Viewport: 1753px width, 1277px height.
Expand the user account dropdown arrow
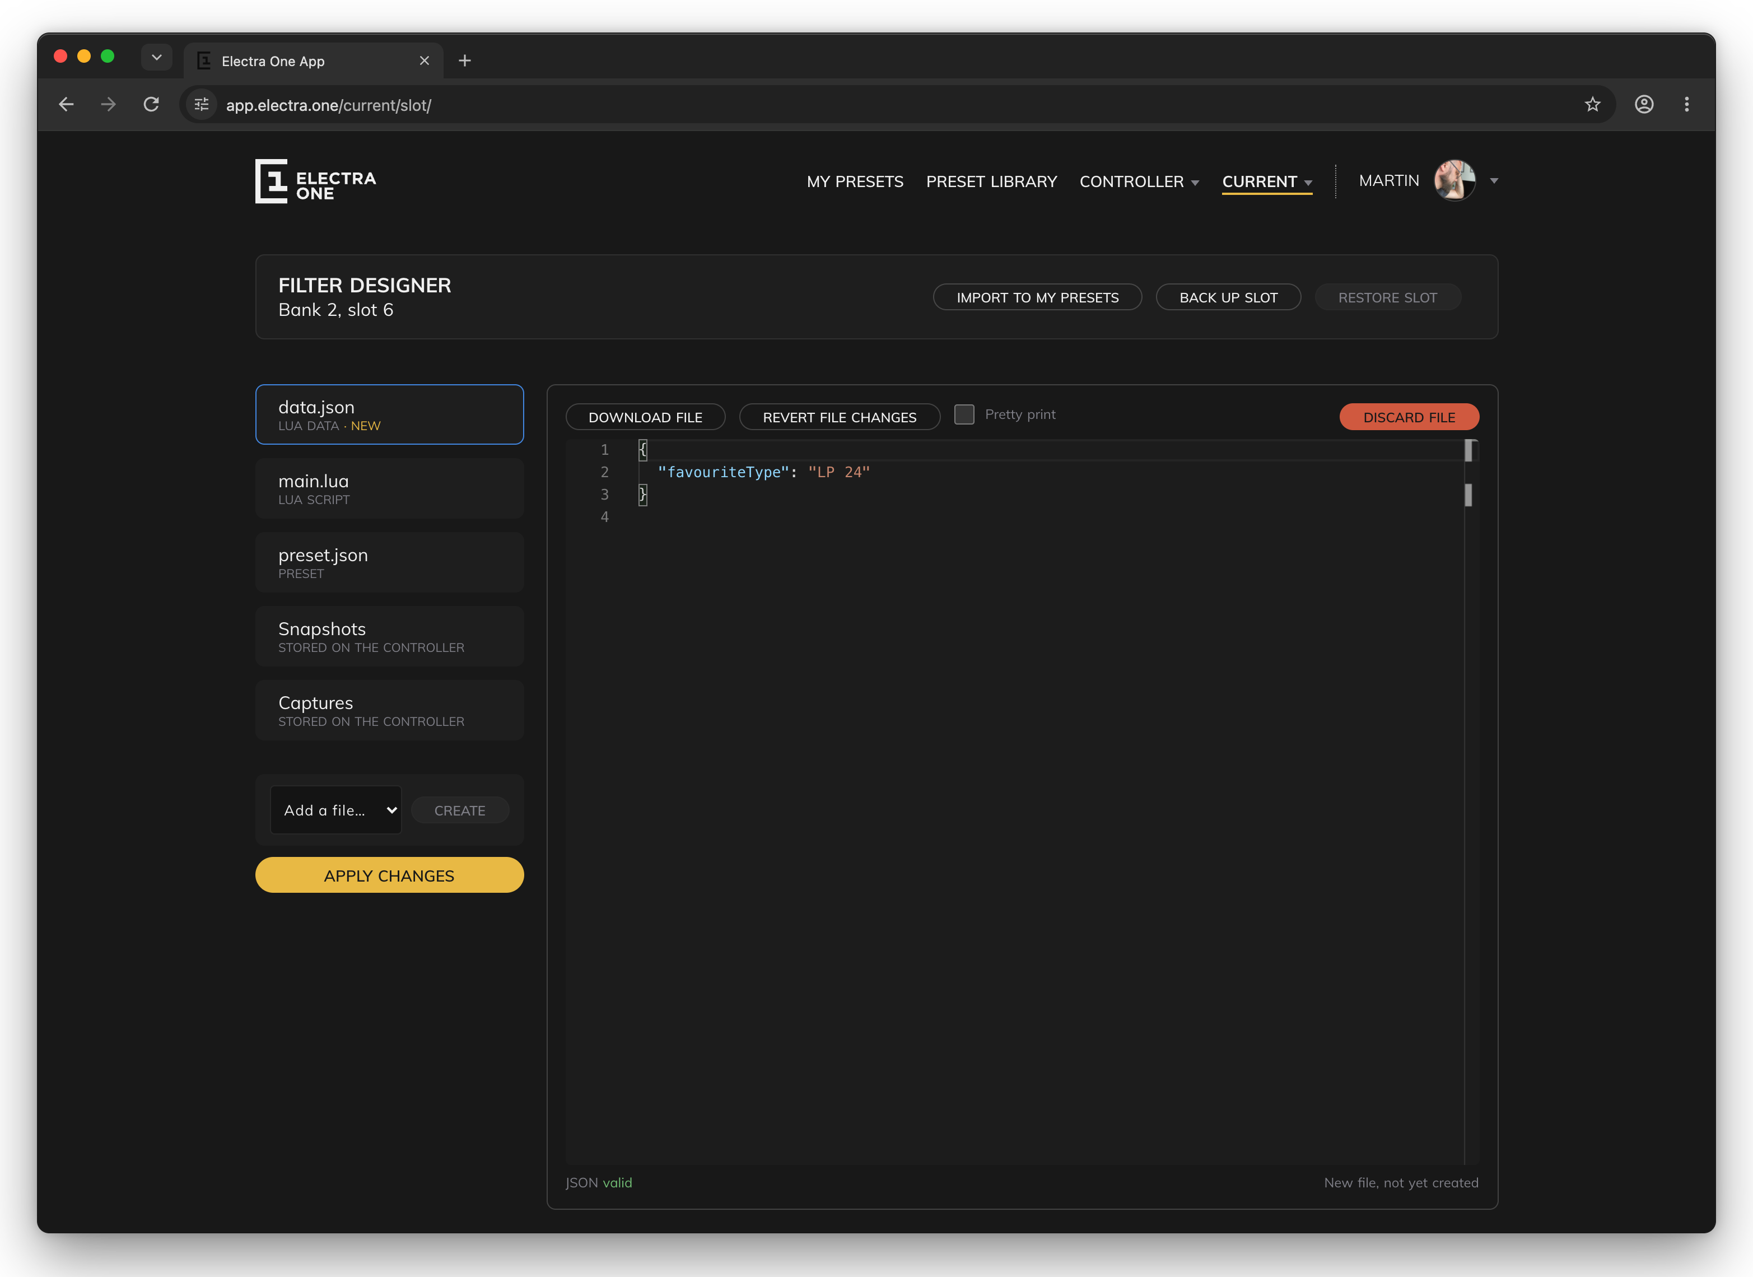click(1494, 181)
